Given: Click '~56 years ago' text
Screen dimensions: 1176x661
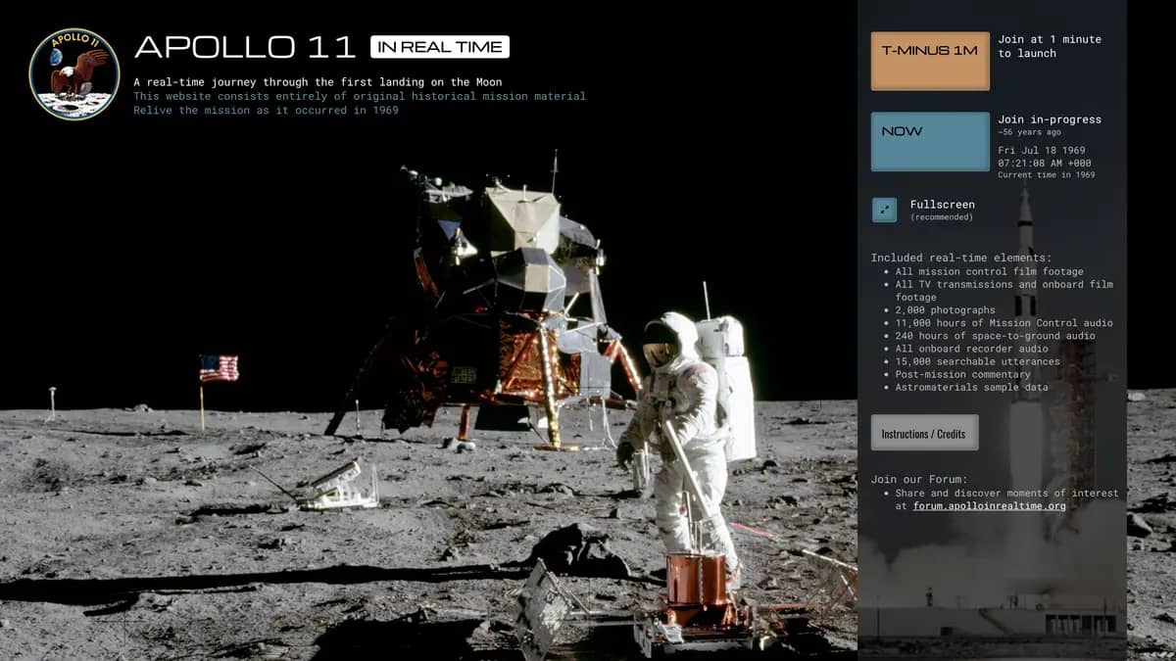Looking at the screenshot, I should [x=1029, y=133].
